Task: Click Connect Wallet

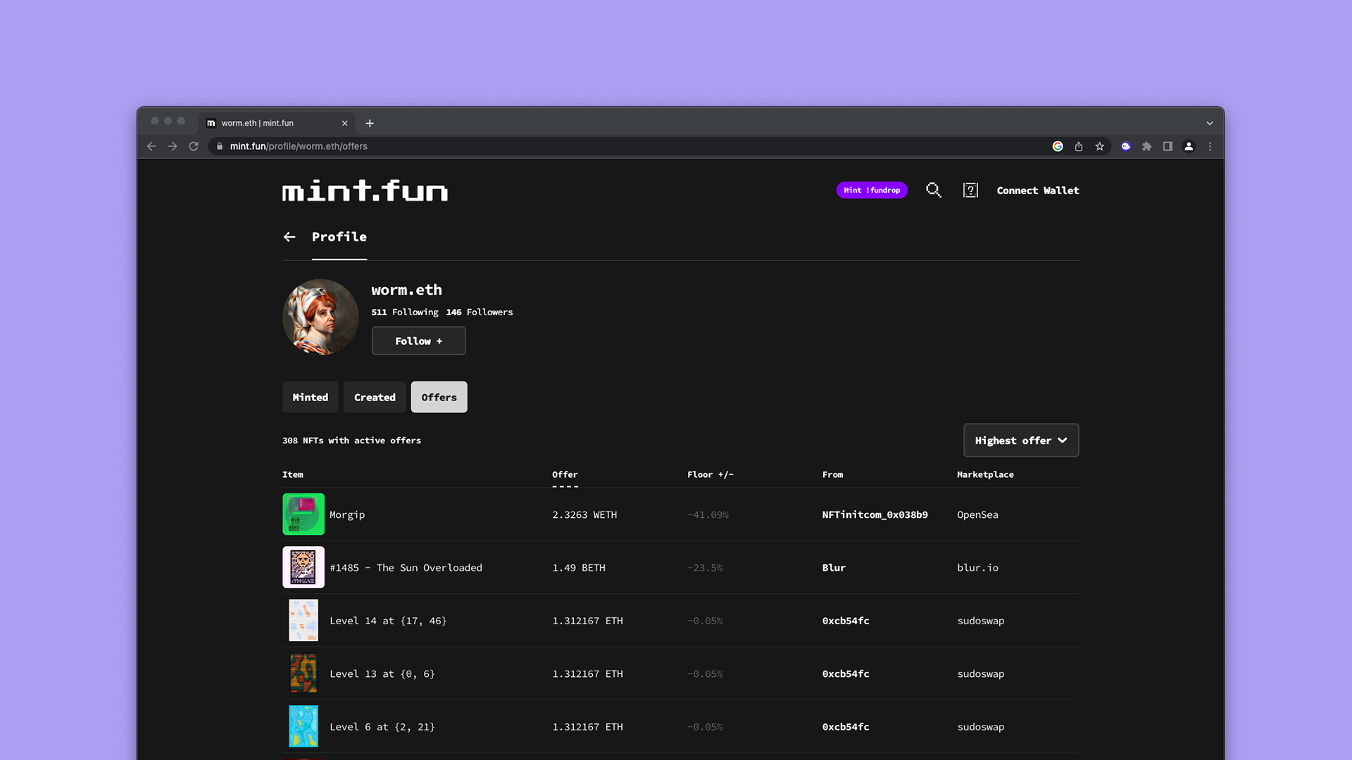Action: [x=1037, y=190]
